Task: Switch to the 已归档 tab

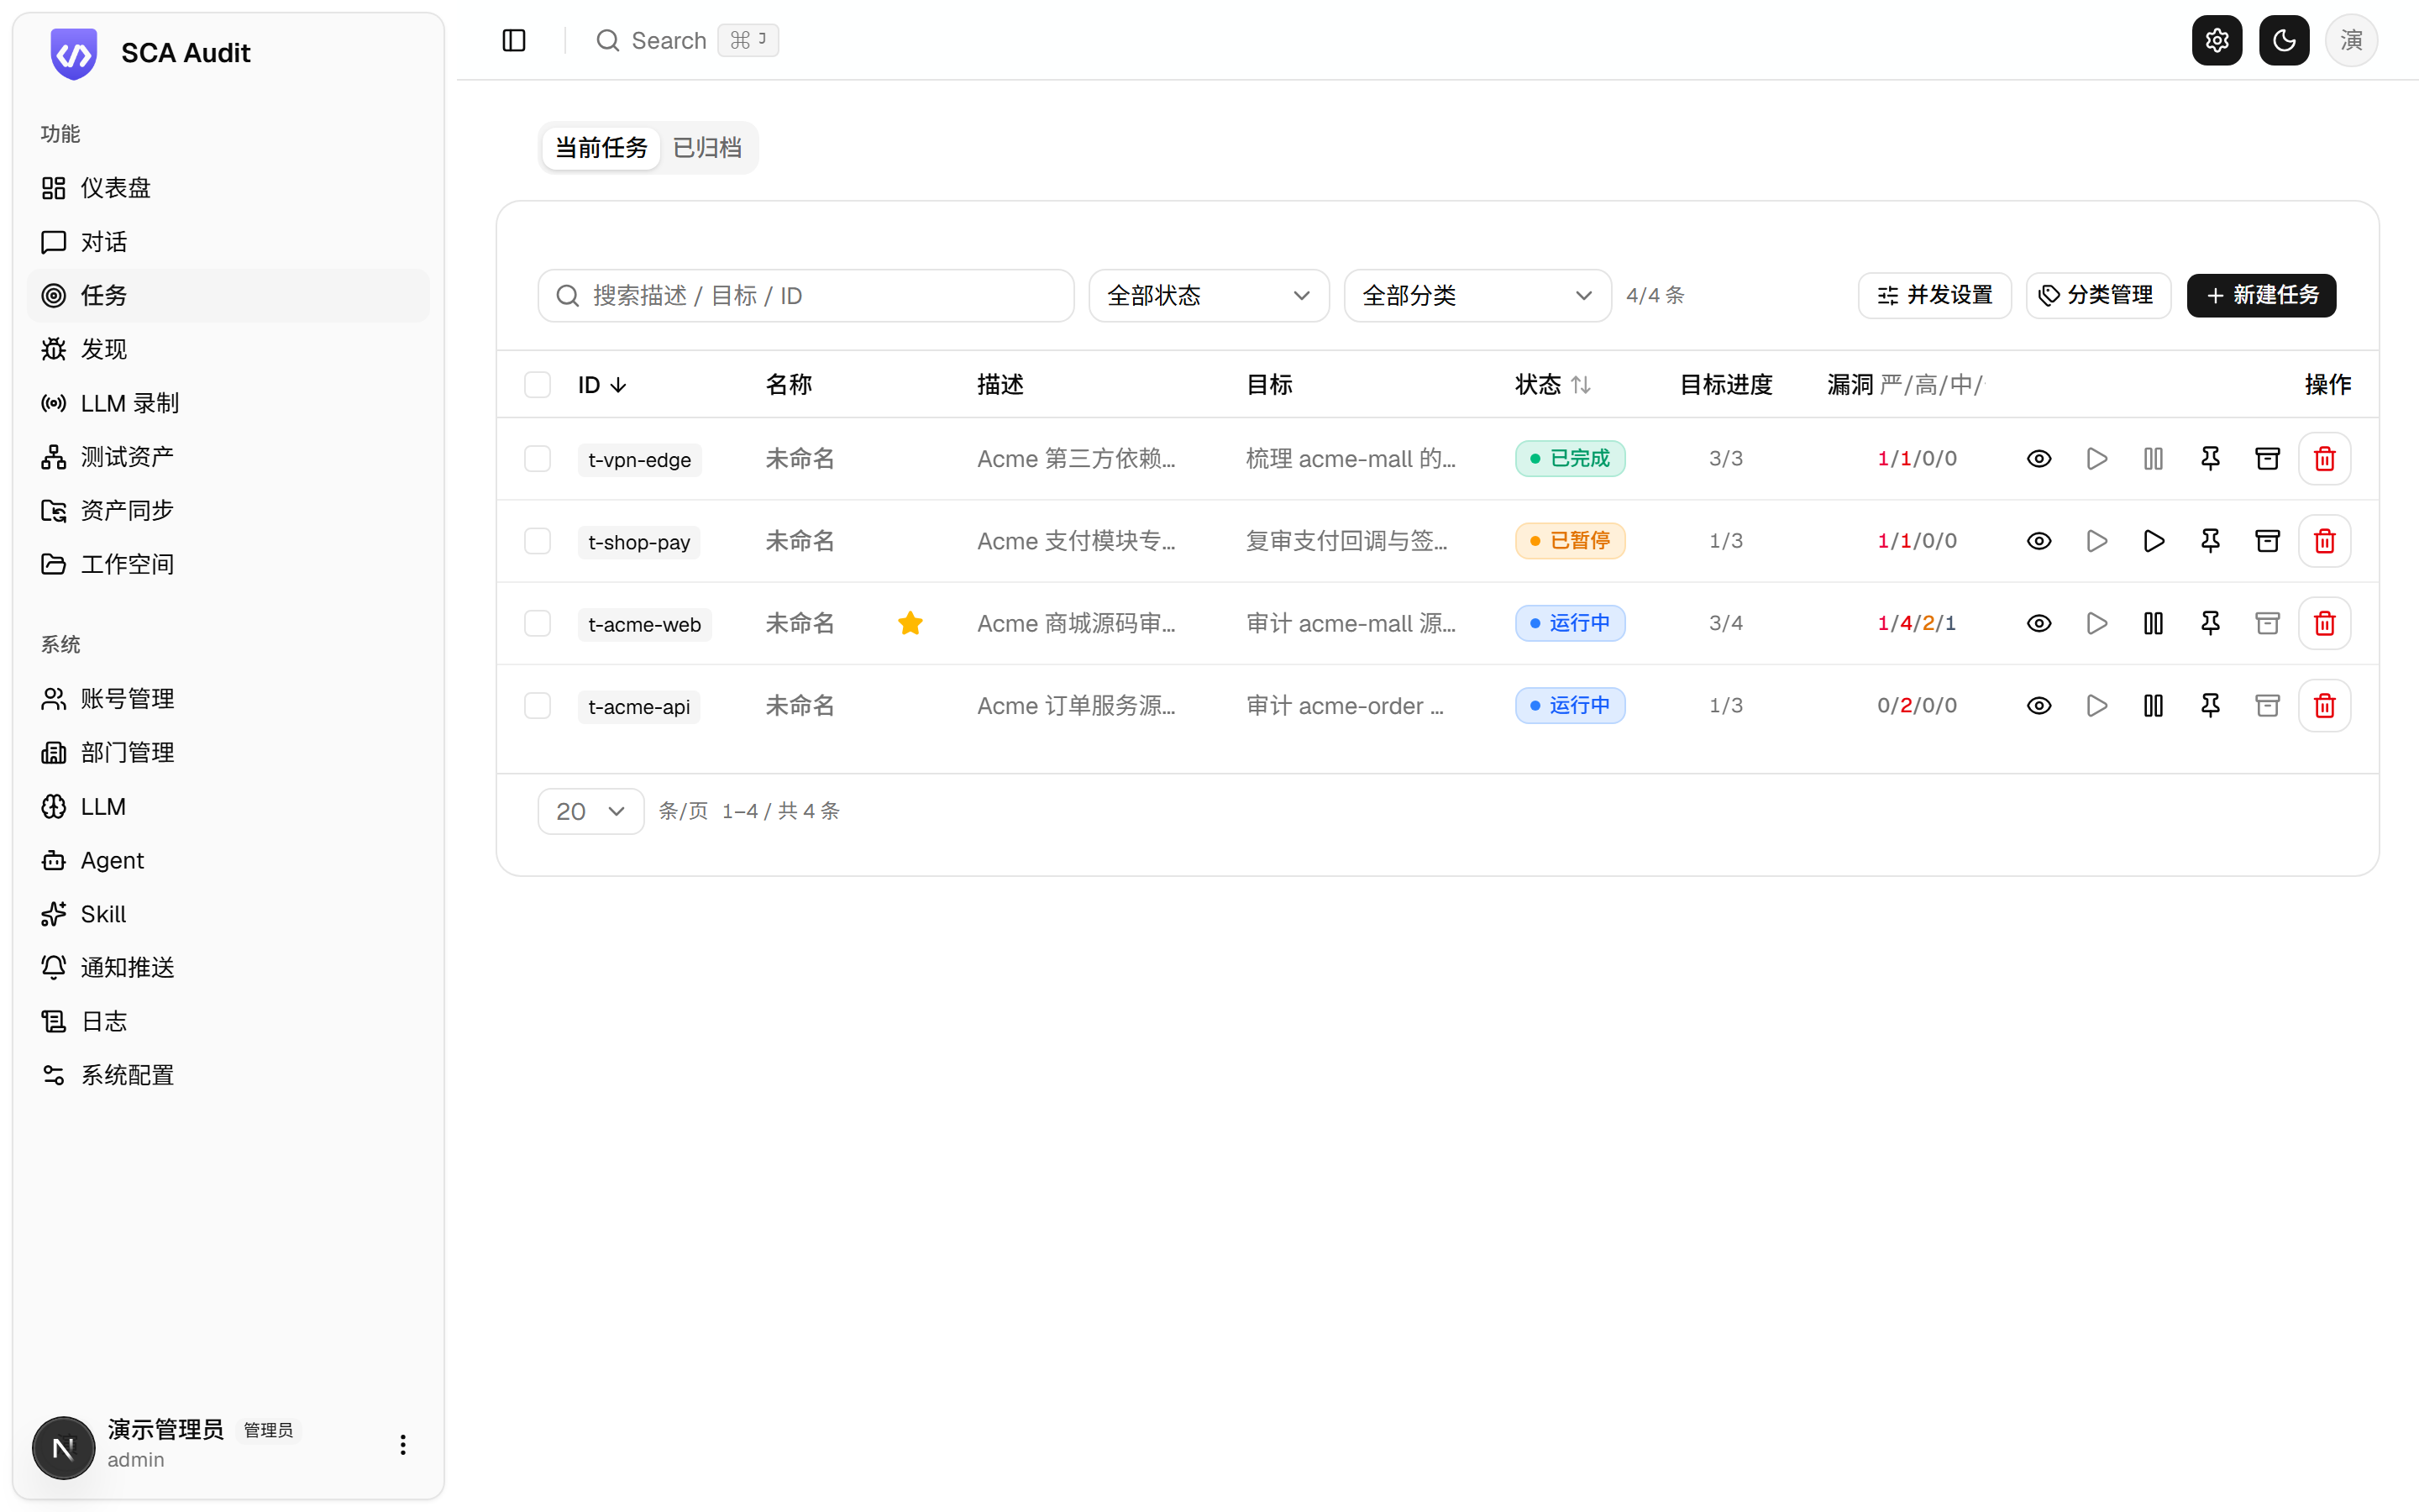Action: 706,148
